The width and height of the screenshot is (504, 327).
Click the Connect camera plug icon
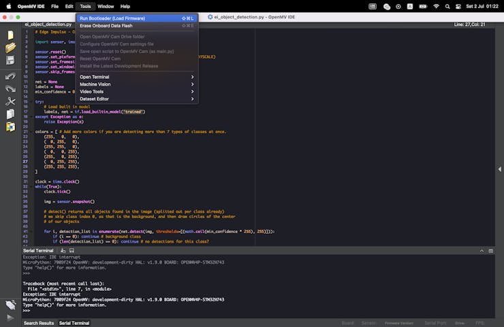tap(10, 305)
